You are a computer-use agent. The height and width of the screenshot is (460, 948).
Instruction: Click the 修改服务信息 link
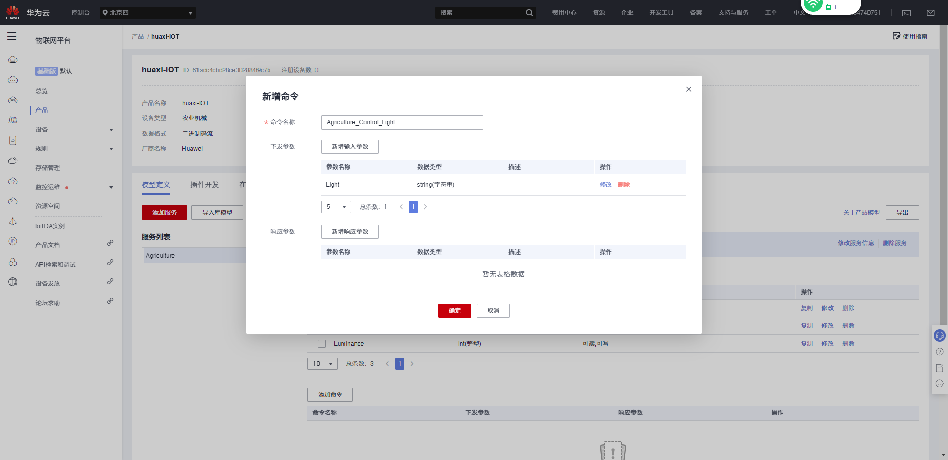tap(856, 243)
